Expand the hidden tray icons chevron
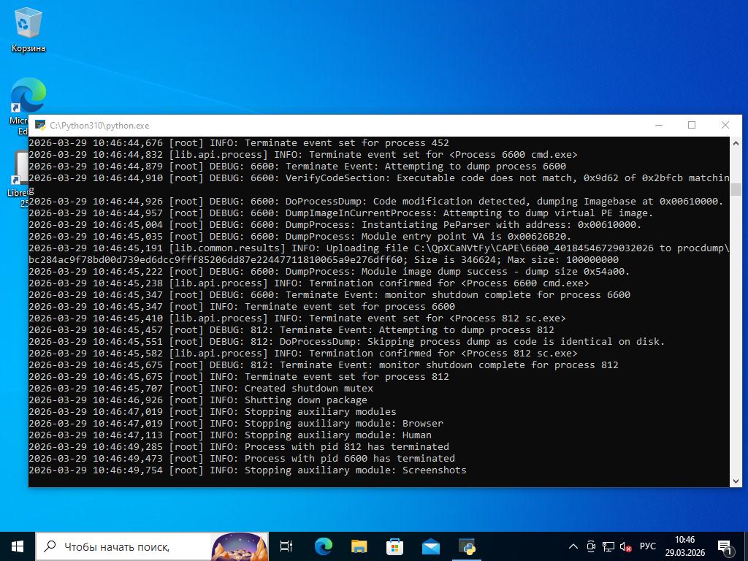The width and height of the screenshot is (748, 561). coord(573,546)
